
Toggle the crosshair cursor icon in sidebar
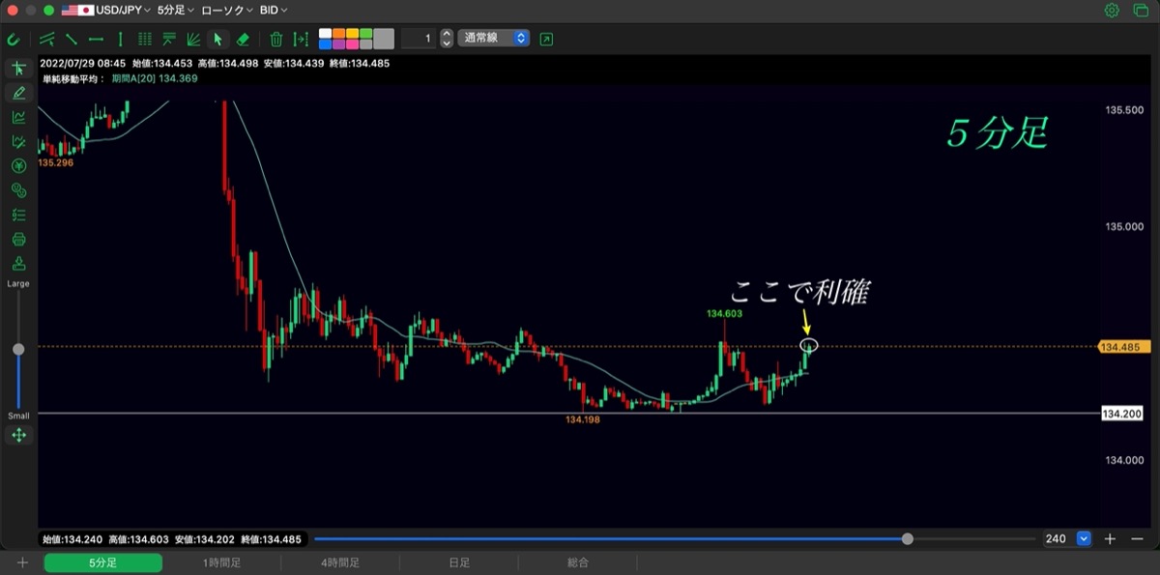click(x=18, y=69)
